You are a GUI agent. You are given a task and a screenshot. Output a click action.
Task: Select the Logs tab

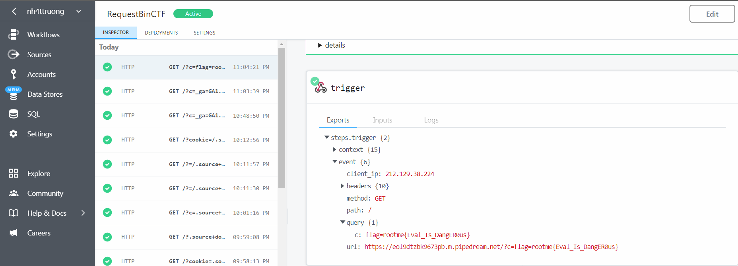point(431,120)
